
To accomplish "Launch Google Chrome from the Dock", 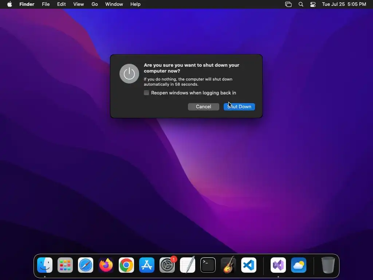I will (x=126, y=265).
